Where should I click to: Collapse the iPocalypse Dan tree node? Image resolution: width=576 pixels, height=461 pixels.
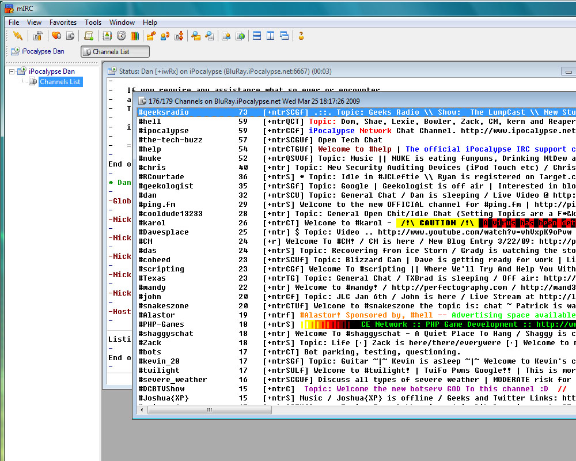click(12, 71)
